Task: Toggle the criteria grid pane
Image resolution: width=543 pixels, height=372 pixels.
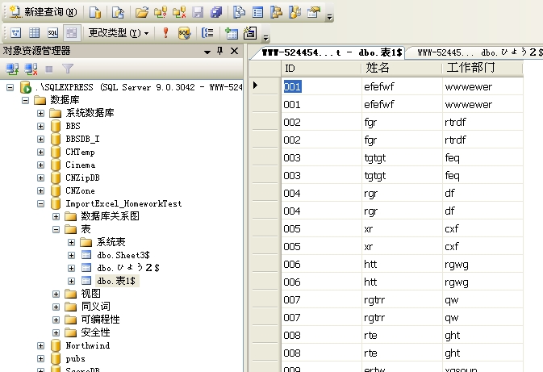Action: (34, 33)
